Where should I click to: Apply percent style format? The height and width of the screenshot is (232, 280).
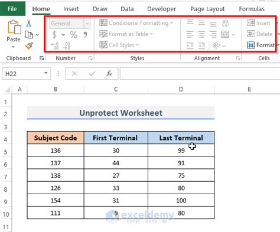[x=73, y=35]
